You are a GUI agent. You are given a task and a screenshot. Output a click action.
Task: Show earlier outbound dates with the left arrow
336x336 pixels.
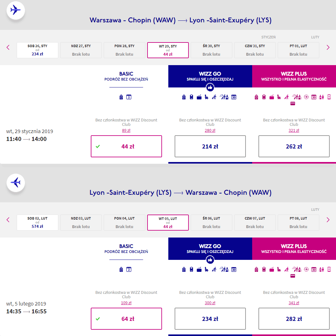click(8, 48)
